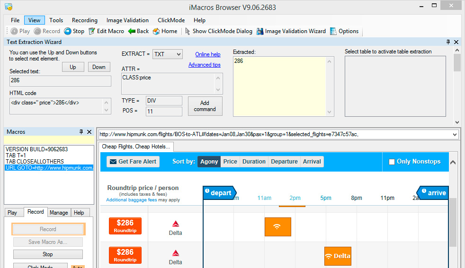This screenshot has width=465, height=268.
Task: Switch to the Manage tab
Action: 59,213
